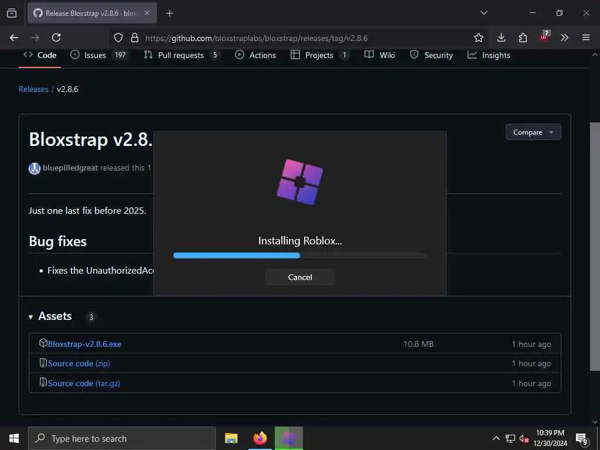Open network status tray icon
This screenshot has height=450, width=600.
[510, 438]
